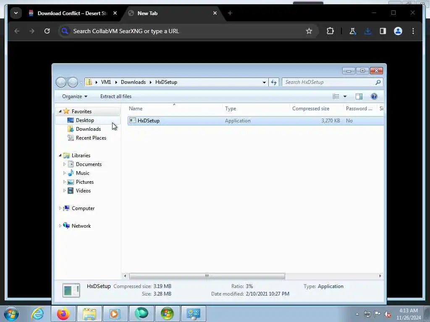Open Windows Explorer taskbar icon

(89, 314)
